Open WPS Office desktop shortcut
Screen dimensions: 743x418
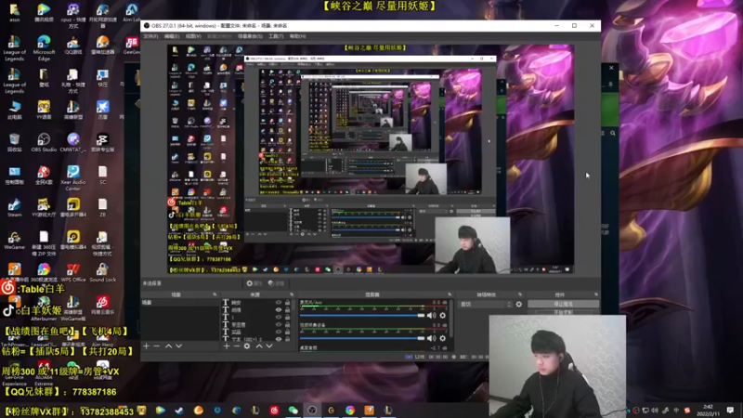[73, 272]
